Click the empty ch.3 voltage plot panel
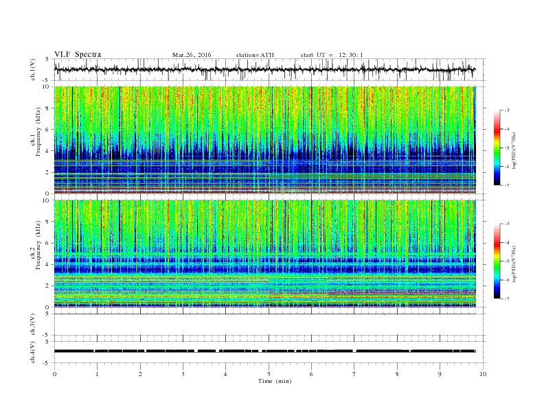 tap(270, 325)
